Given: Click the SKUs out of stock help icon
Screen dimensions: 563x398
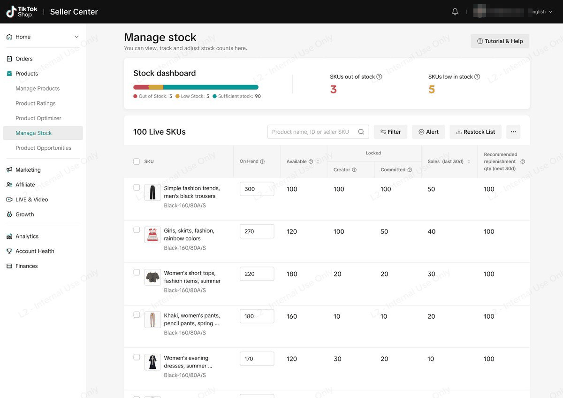Looking at the screenshot, I should point(380,77).
